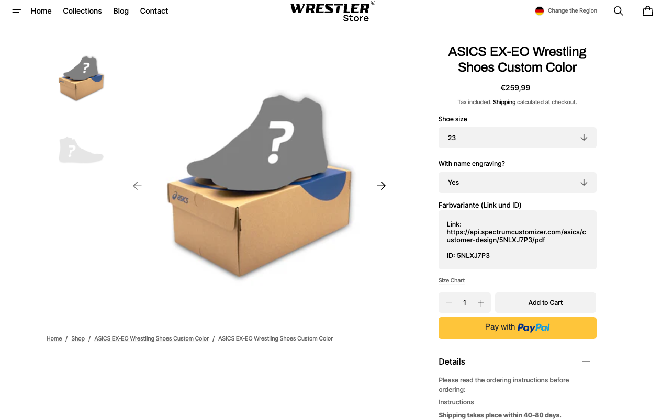662x419 pixels.
Task: Go to previous product image arrow
Action: pos(137,186)
